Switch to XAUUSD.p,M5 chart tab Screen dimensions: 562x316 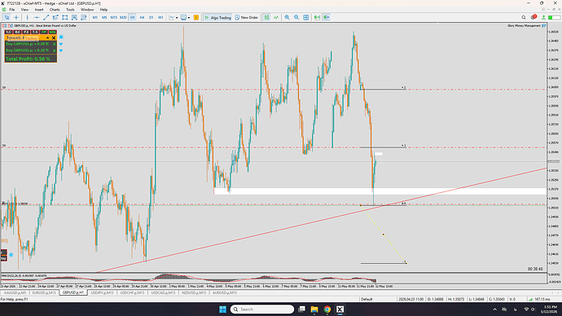15,292
